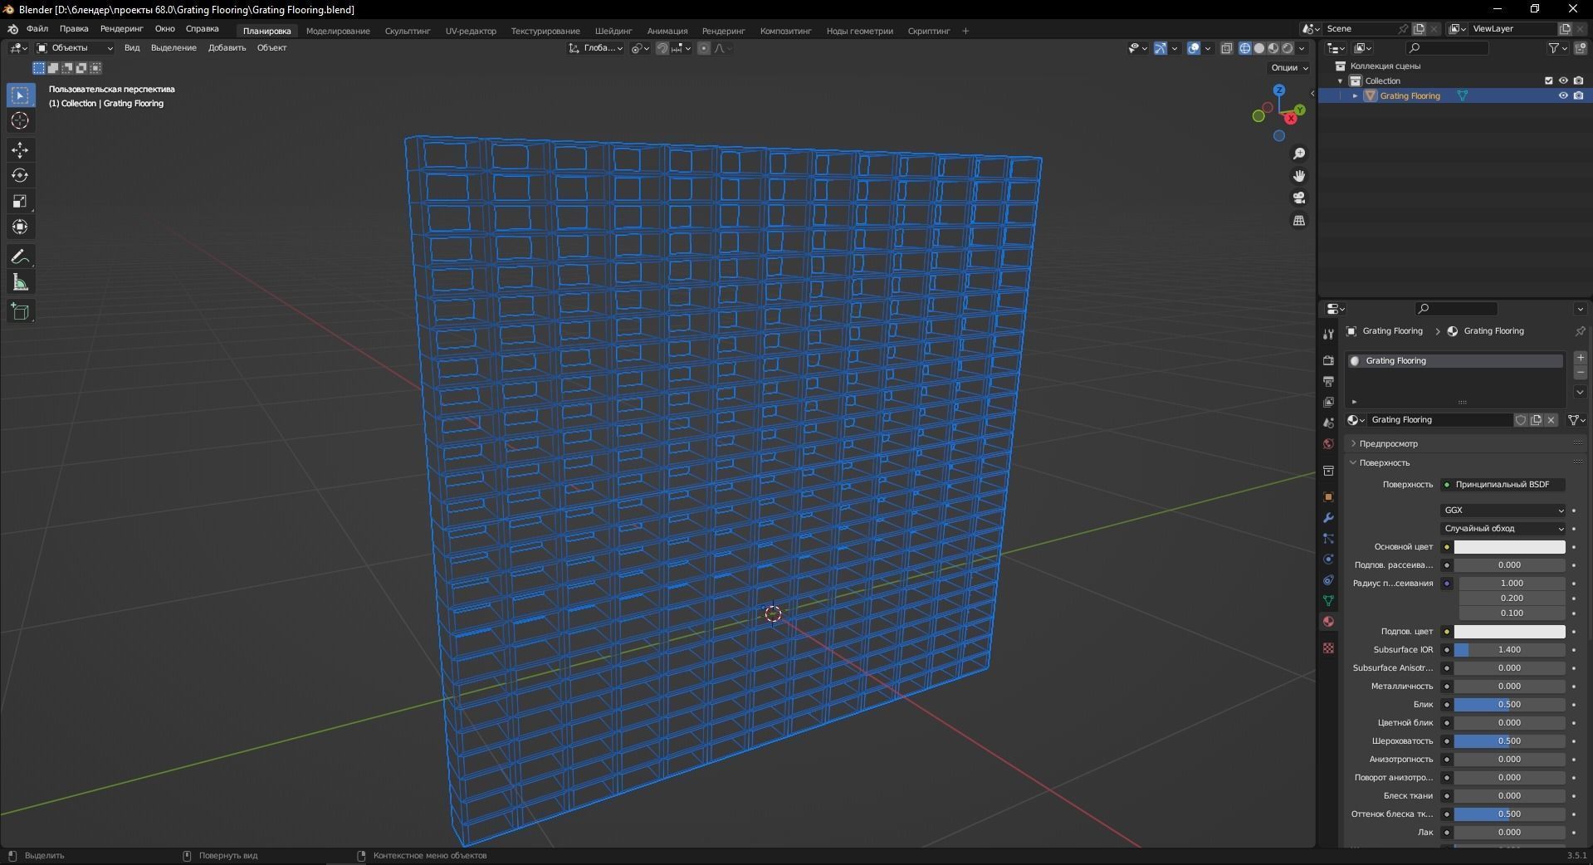
Task: Disable Collection in renders camera icon
Action: (1578, 81)
